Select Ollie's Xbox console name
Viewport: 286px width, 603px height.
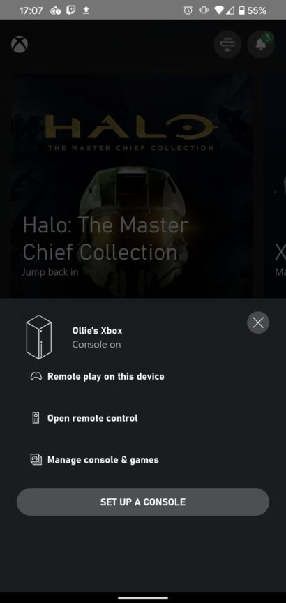97,330
